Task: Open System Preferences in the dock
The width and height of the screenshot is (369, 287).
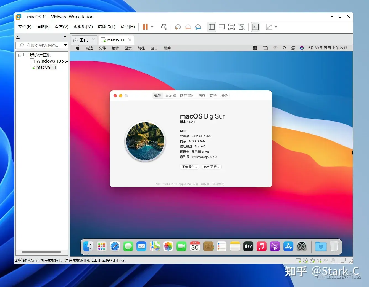Action: click(302, 246)
